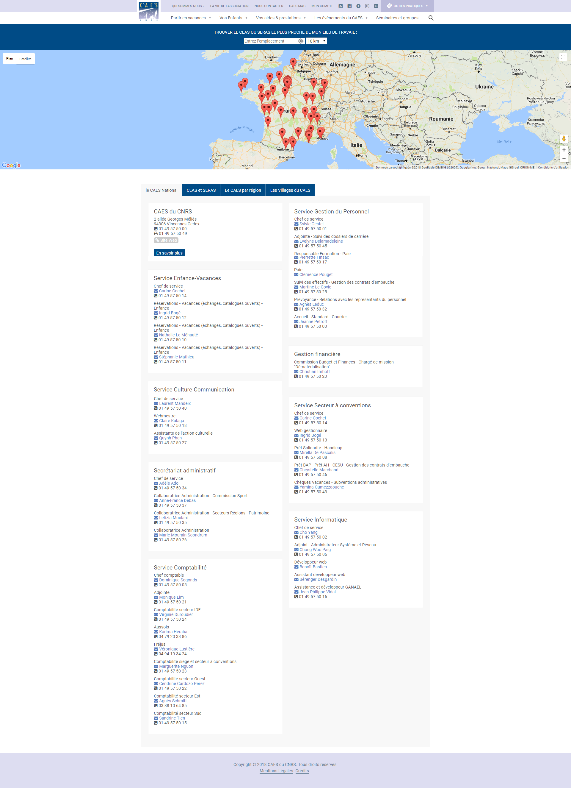Select the le CAES National tab
This screenshot has height=788, width=571.
[161, 190]
